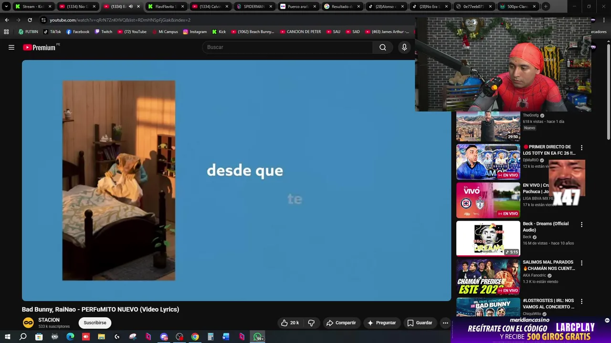Screen dimensions: 611x343
Task: Open Windows taskbar search
Action: tap(23, 337)
